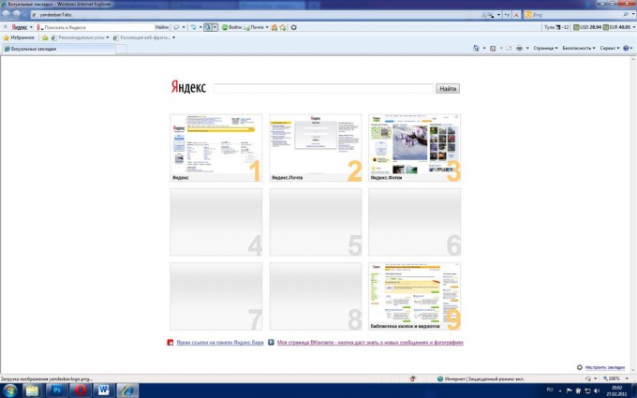Click the Back navigation button
The height and width of the screenshot is (398, 637).
pos(6,15)
